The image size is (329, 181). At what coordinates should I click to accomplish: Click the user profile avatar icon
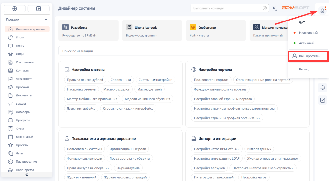(x=322, y=11)
